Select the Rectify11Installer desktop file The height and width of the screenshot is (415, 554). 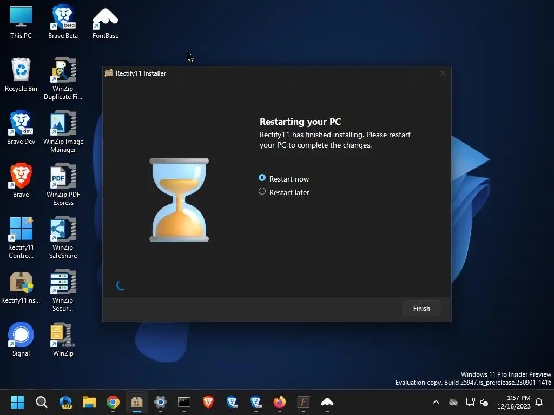pyautogui.click(x=21, y=287)
